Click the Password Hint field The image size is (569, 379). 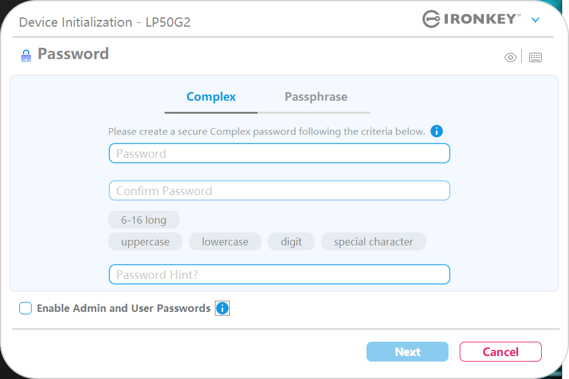pos(279,275)
